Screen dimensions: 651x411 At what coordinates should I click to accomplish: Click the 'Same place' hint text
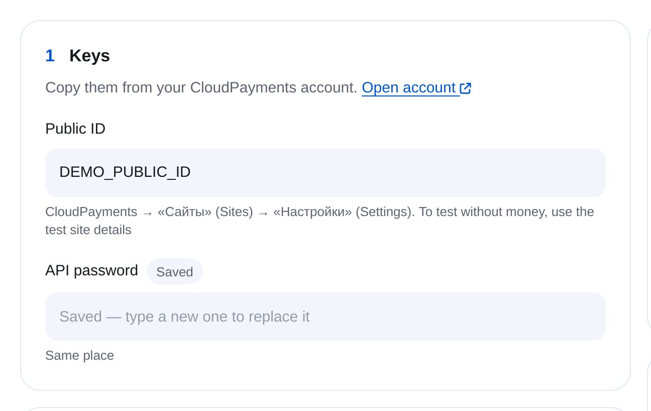click(79, 356)
